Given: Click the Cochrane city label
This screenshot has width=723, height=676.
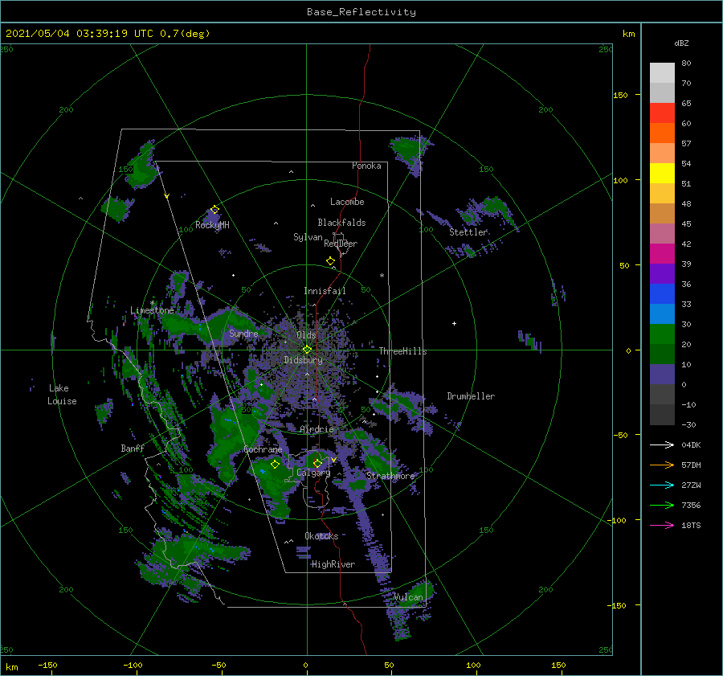Looking at the screenshot, I should click(x=263, y=449).
